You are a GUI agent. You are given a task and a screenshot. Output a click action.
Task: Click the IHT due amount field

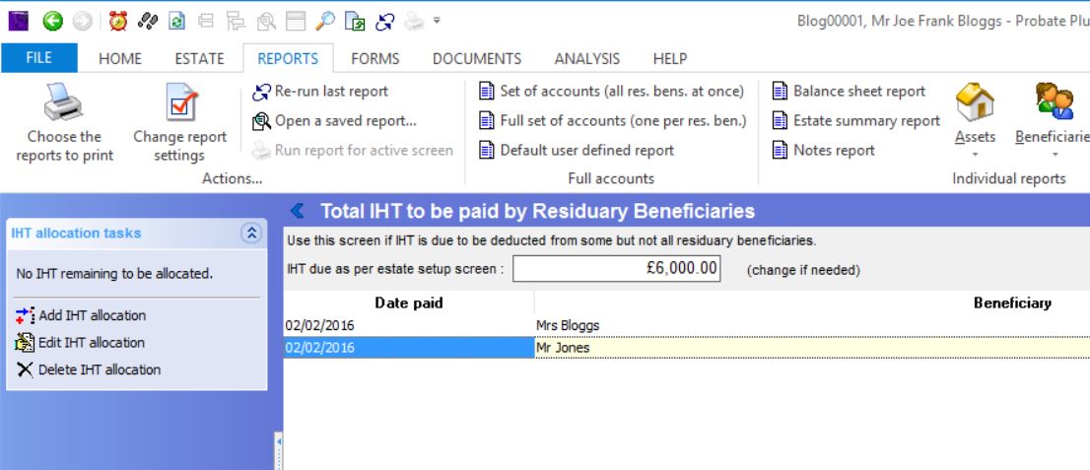[616, 269]
